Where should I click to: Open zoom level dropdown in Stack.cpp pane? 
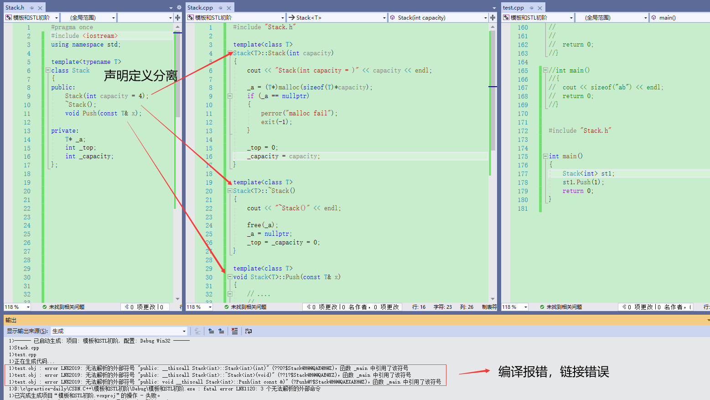(210, 307)
